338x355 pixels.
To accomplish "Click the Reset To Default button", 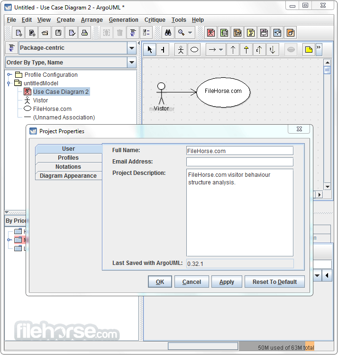I will click(274, 282).
